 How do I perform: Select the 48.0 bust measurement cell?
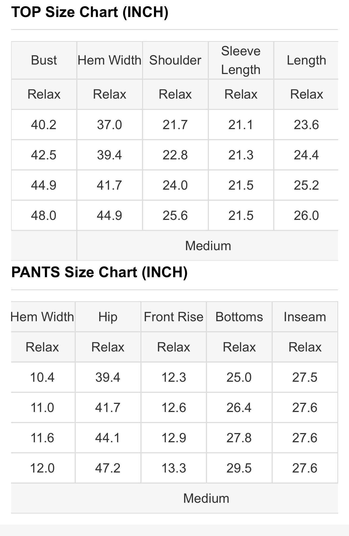click(x=44, y=216)
